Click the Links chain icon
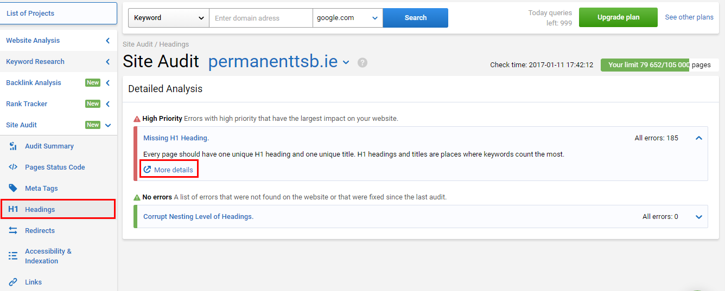Viewport: 725px width, 291px height. click(14, 282)
